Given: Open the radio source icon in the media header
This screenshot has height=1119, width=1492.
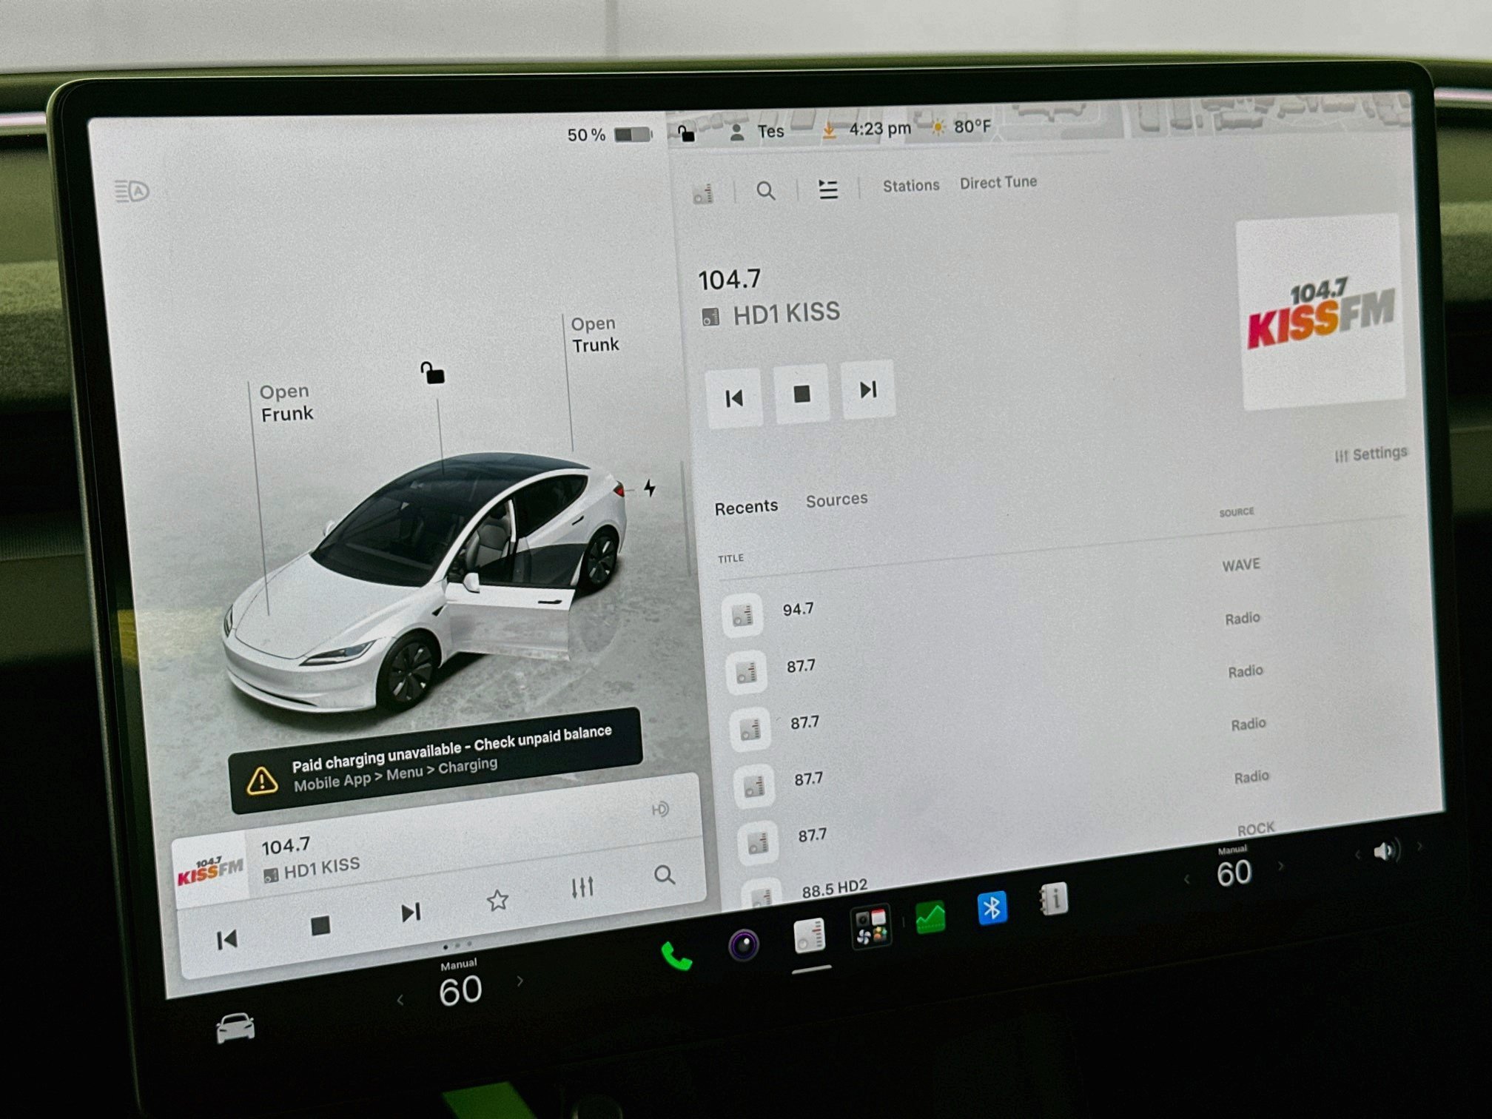Looking at the screenshot, I should pyautogui.click(x=703, y=194).
